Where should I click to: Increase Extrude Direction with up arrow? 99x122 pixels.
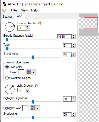pyautogui.click(x=27, y=27)
